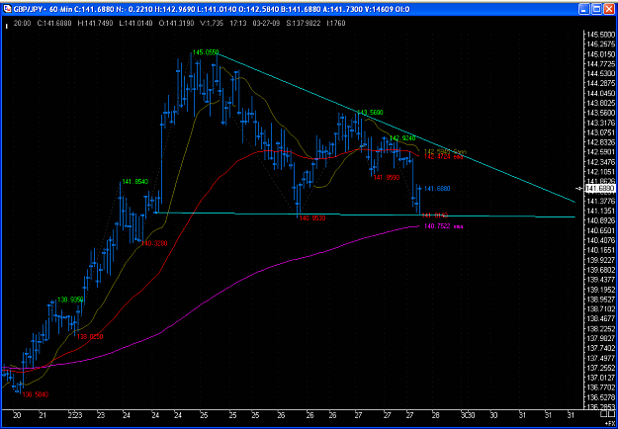This screenshot has height=429, width=618.
Task: Click the highlighted 141.6880 price axis marker
Action: tap(600, 189)
